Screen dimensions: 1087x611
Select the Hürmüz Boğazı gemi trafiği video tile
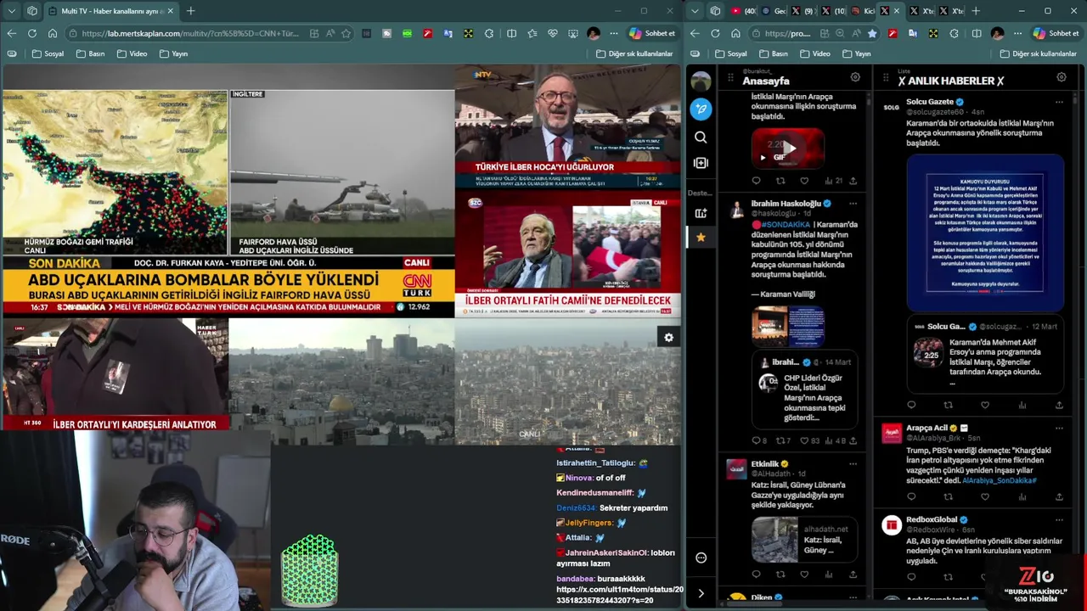point(115,172)
